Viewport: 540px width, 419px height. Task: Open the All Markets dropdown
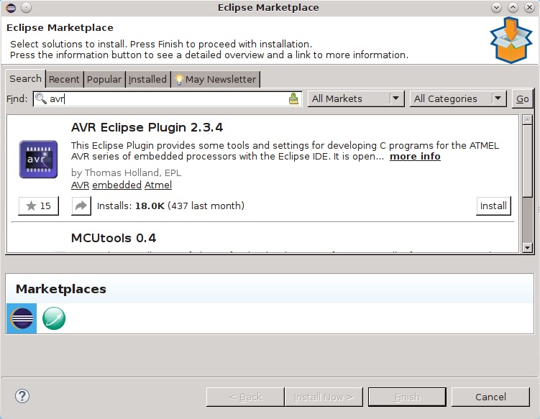[356, 98]
